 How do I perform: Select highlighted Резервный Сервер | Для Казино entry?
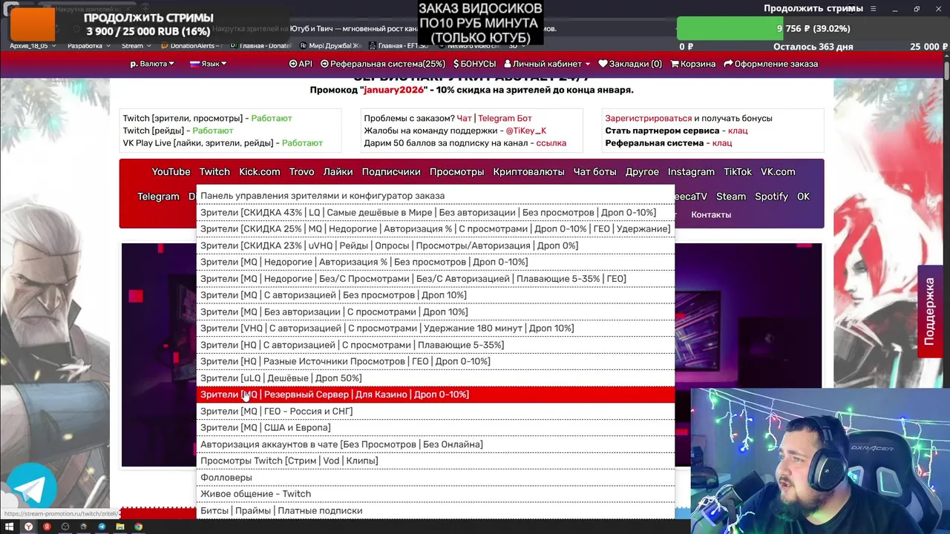pyautogui.click(x=436, y=395)
